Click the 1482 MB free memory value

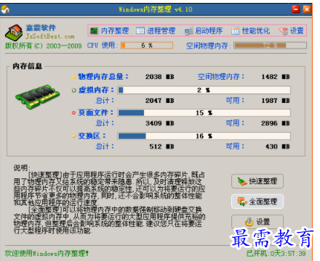coord(276,77)
